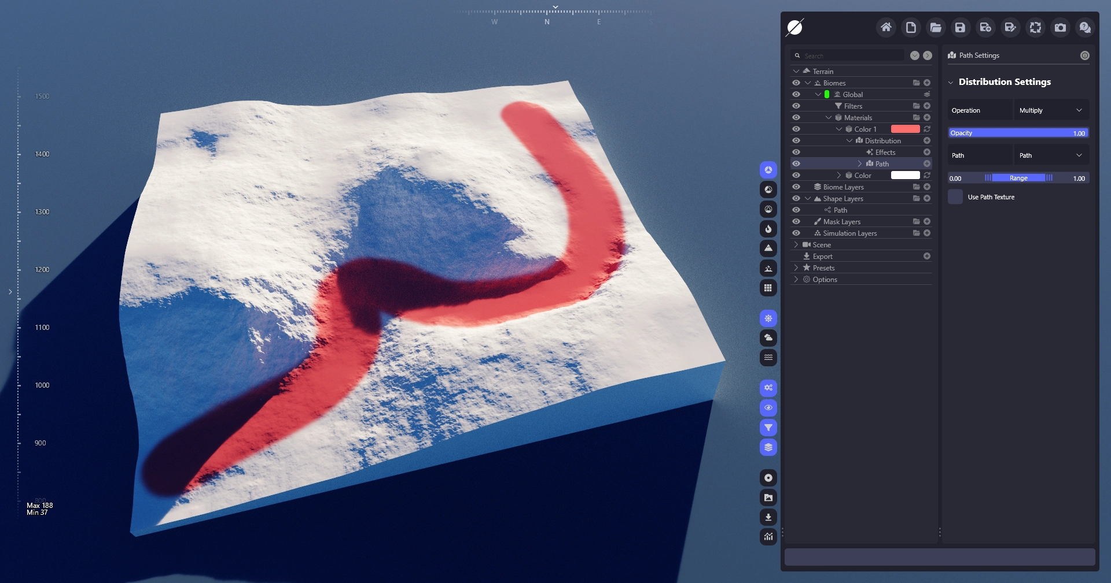Select the Presets item in the tree

pos(823,268)
